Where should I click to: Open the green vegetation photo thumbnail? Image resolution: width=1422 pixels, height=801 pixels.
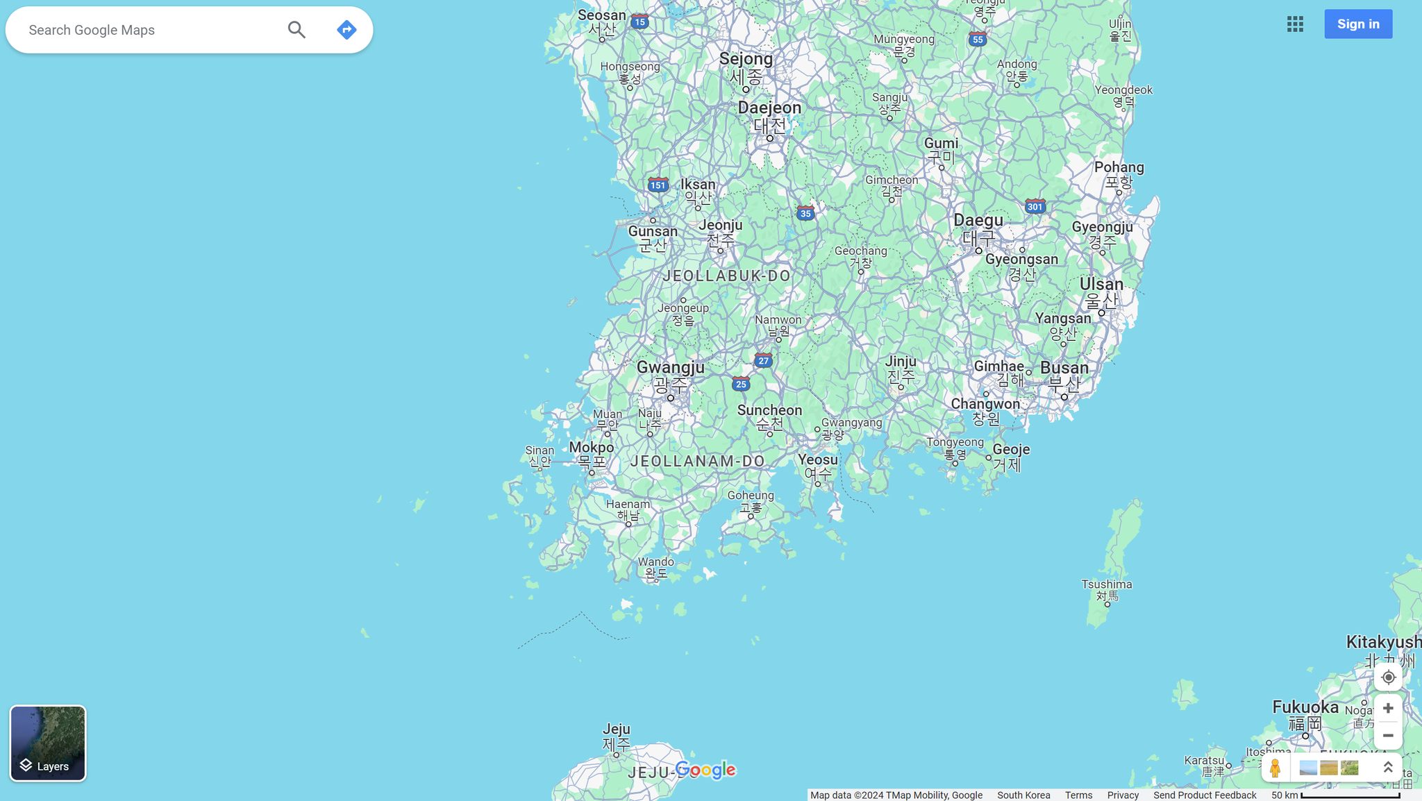click(1349, 768)
